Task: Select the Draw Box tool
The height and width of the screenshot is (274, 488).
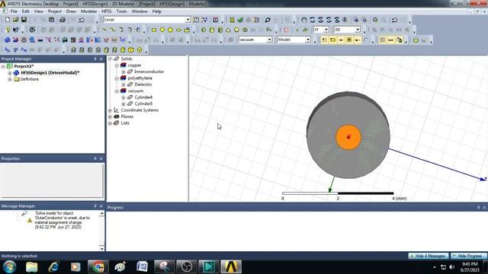Action: click(204, 30)
